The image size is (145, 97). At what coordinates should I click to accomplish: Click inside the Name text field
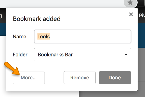click(x=83, y=37)
